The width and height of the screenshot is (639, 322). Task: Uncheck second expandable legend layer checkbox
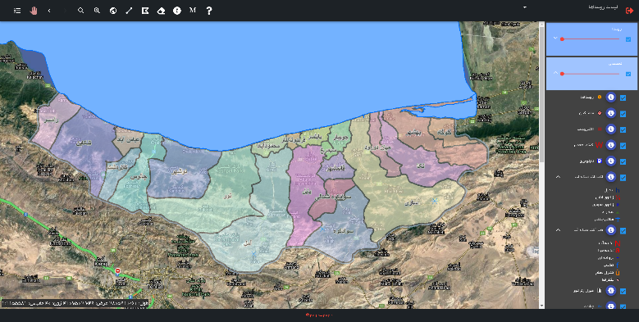tap(623, 231)
